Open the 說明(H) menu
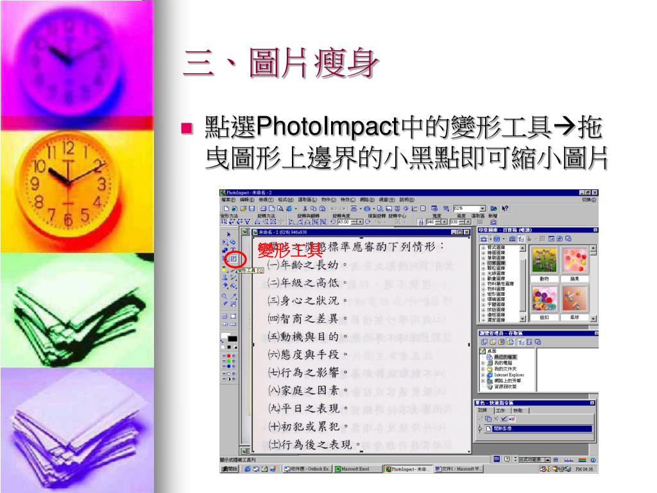 point(407,200)
